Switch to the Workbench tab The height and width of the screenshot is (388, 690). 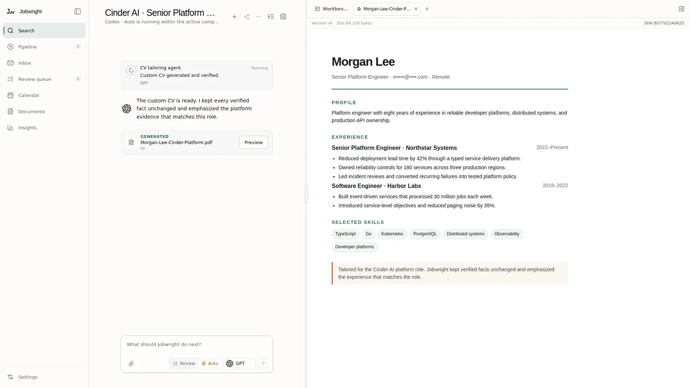(331, 9)
